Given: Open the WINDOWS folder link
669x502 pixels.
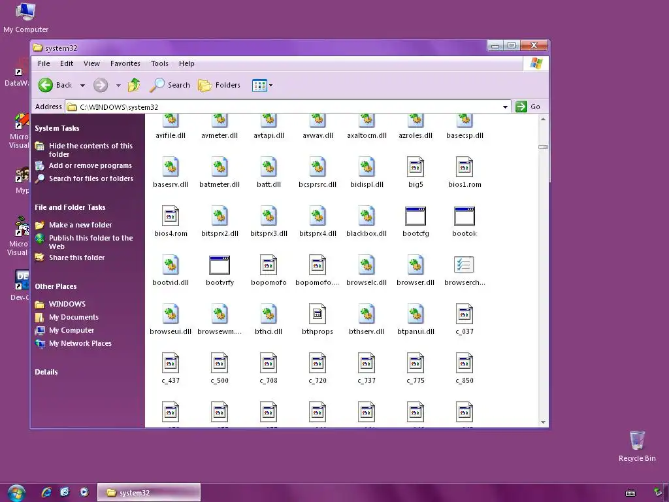Looking at the screenshot, I should click(x=60, y=304).
